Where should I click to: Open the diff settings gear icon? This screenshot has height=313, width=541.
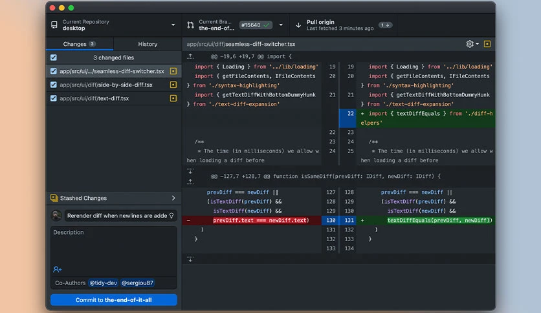click(x=470, y=44)
